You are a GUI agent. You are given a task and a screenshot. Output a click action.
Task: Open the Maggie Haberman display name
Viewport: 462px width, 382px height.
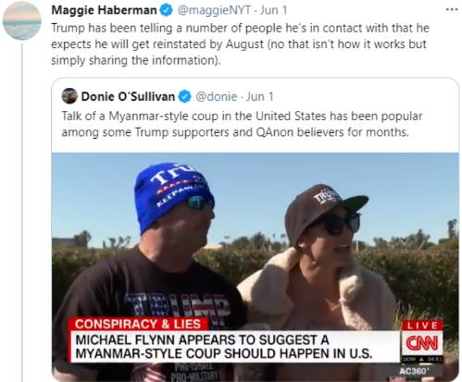coord(104,10)
